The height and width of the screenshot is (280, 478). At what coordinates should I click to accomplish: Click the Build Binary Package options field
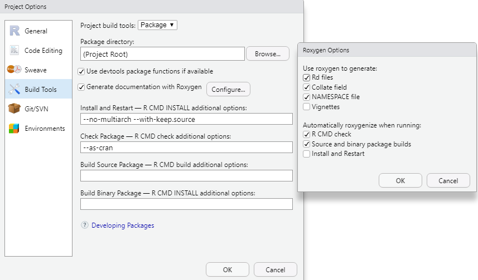tap(186, 204)
